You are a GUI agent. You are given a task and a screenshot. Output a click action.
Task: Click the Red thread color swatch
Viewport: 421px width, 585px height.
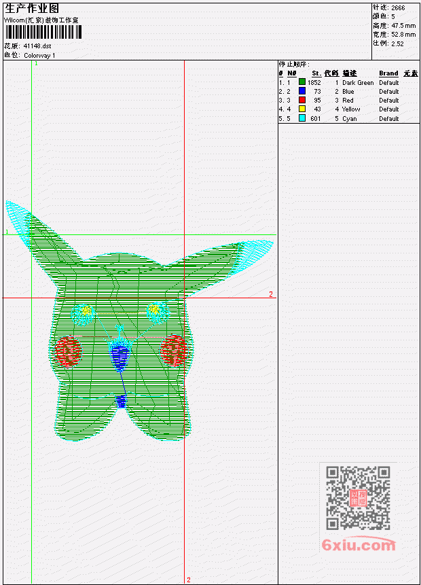tap(302, 100)
